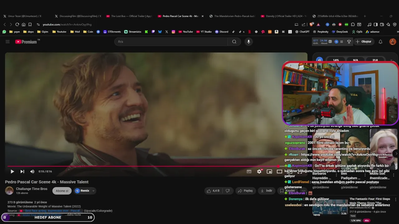Open the Remix button
Screen dimensions: 399x224
pyautogui.click(x=82, y=191)
